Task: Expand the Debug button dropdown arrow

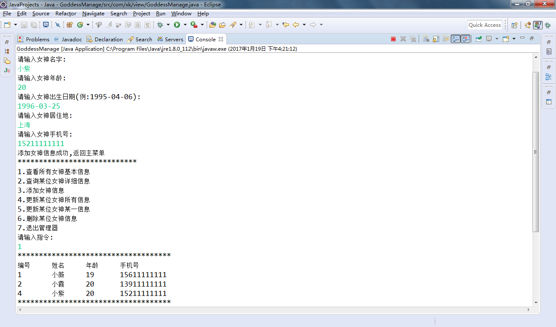Action: [168, 25]
